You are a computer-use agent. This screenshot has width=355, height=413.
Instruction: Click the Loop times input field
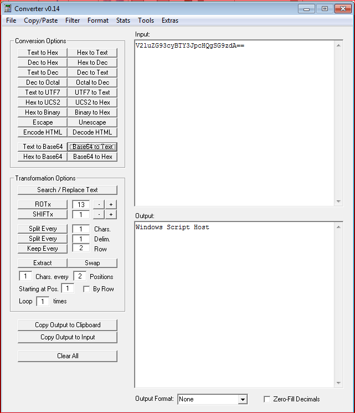click(x=43, y=301)
